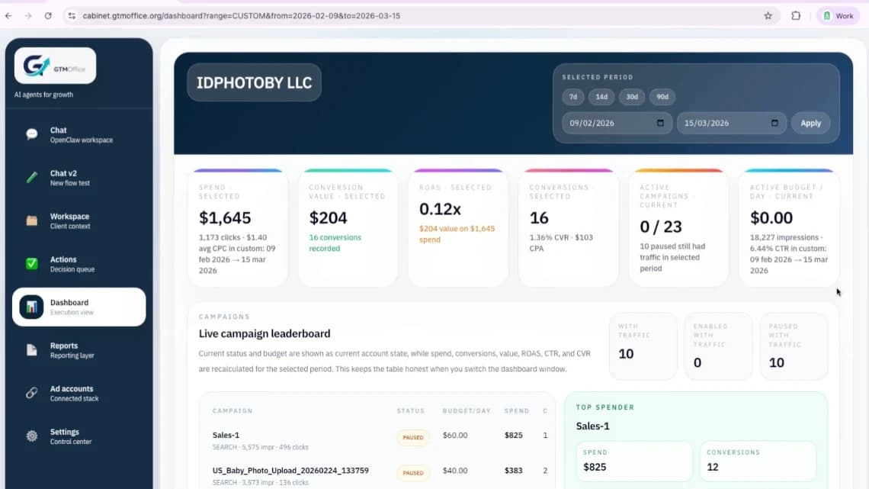Reload the page with refresh icon
The height and width of the screenshot is (489, 869).
tap(48, 15)
